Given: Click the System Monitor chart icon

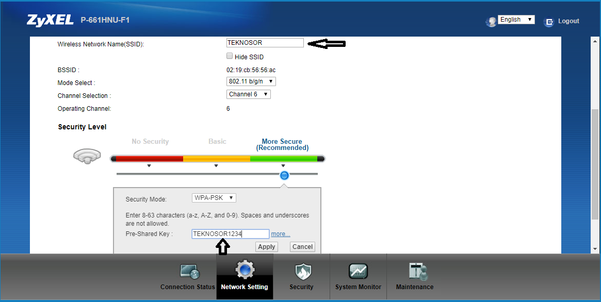Looking at the screenshot, I should [x=359, y=271].
